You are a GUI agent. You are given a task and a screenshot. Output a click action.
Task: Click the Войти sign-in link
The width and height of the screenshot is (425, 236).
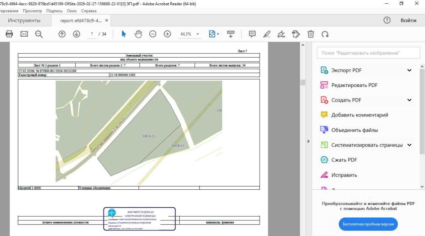(x=408, y=21)
